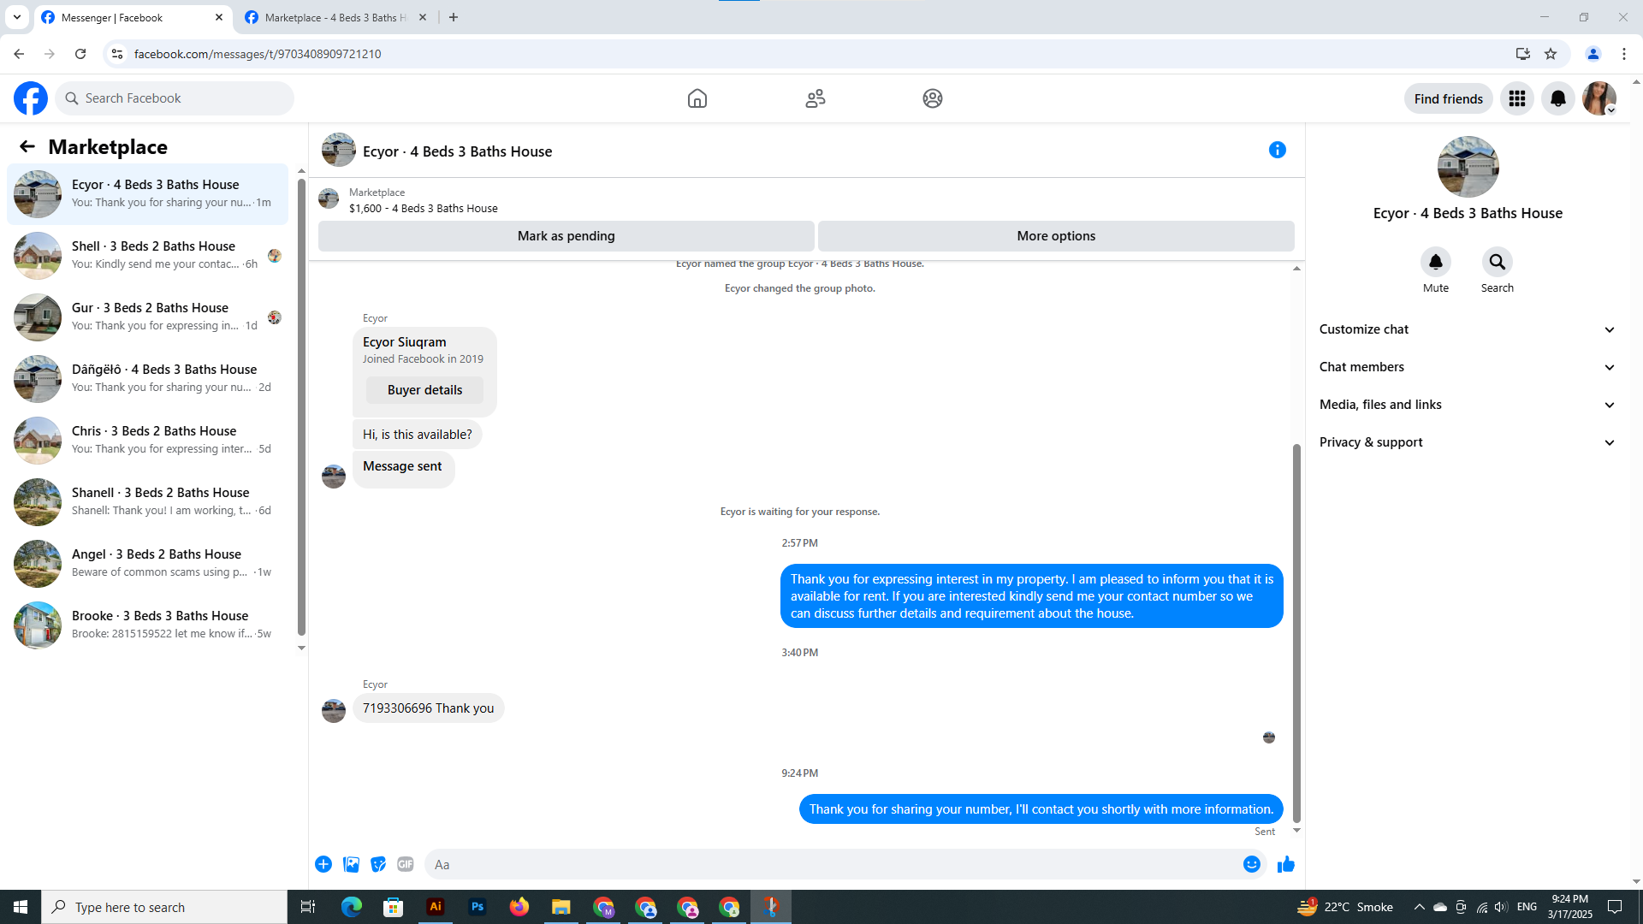Expand Customize chat section
This screenshot has height=924, width=1643.
click(x=1468, y=329)
